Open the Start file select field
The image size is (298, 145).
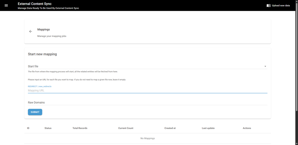(x=147, y=66)
